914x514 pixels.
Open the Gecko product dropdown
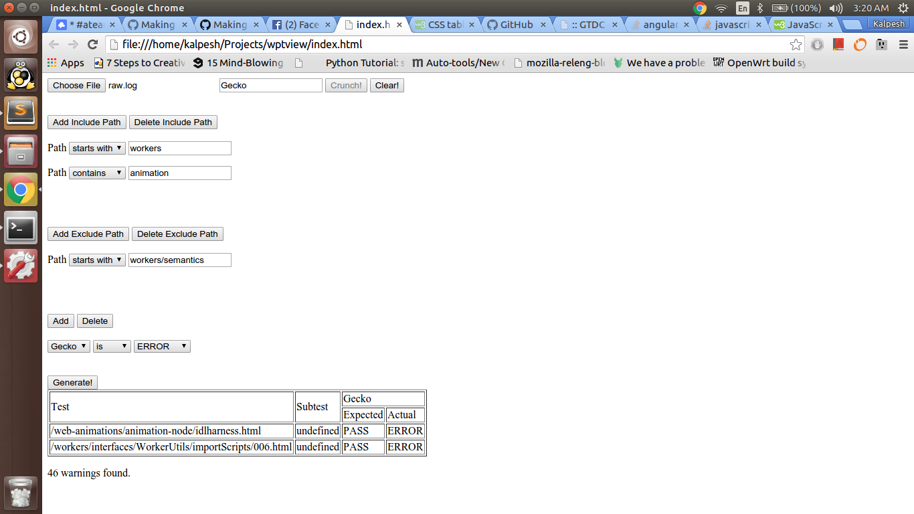tap(69, 346)
